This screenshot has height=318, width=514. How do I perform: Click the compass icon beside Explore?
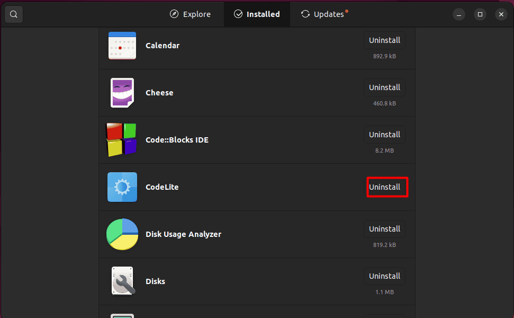click(x=174, y=14)
